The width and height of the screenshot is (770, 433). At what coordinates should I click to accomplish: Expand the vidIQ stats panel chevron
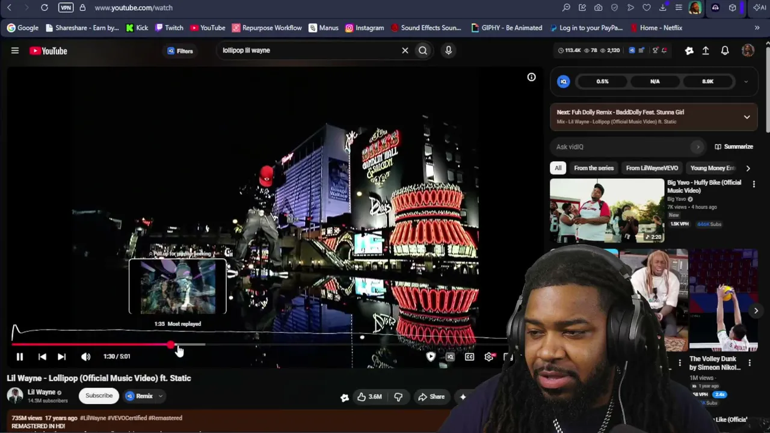click(x=745, y=82)
